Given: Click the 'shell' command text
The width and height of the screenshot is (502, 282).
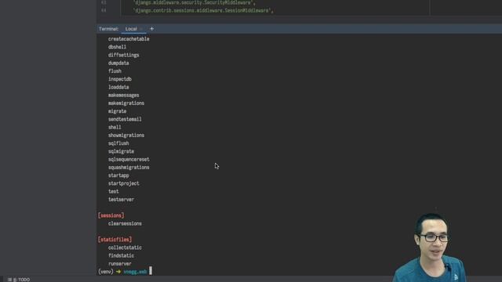Looking at the screenshot, I should pos(115,127).
